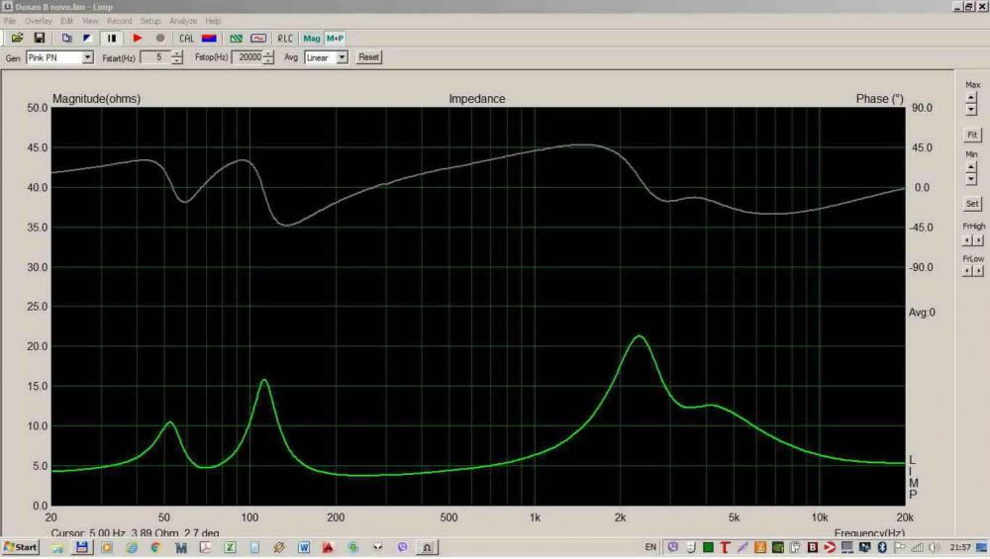Adjust the Min graph range spinner

point(972,173)
